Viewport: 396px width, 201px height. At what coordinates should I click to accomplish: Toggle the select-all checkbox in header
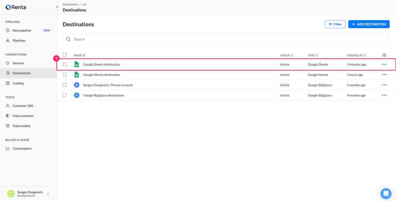pos(65,55)
